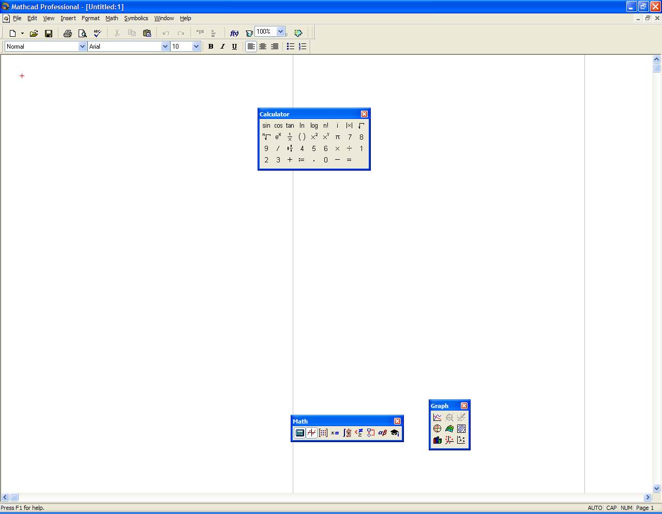Click the x squared button in Calculator
The image size is (662, 514).
pyautogui.click(x=314, y=137)
